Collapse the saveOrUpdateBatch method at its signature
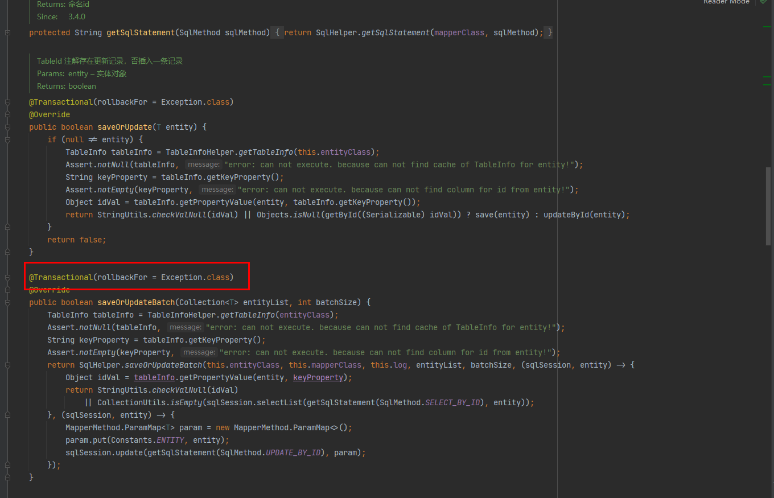The image size is (774, 498). [7, 302]
